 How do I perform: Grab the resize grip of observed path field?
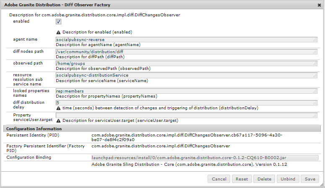315,64
